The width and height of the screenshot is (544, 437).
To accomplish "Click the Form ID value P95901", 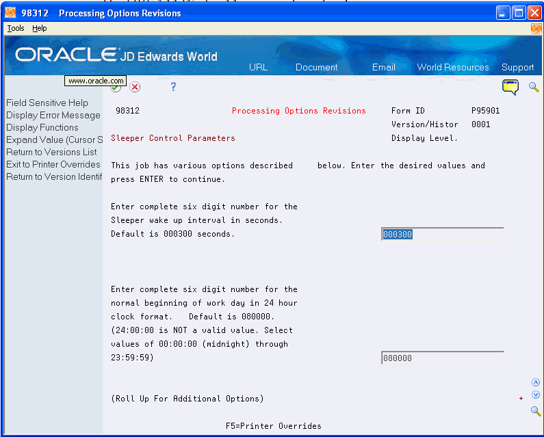I will point(485,111).
